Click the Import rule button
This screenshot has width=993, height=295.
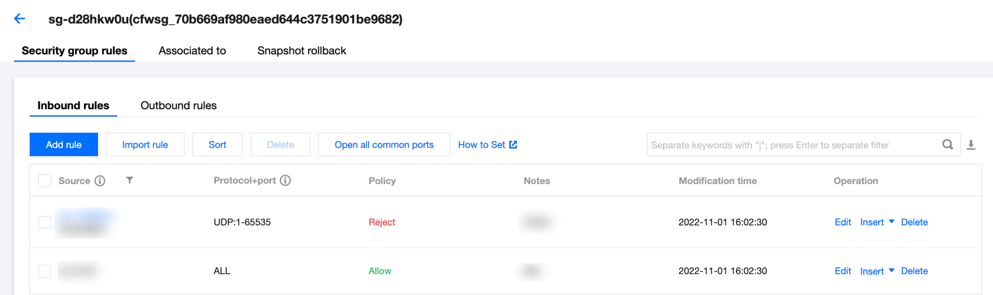click(145, 145)
